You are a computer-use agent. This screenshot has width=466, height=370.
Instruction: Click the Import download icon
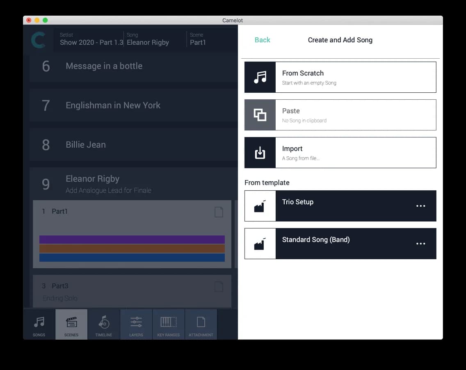(x=260, y=152)
